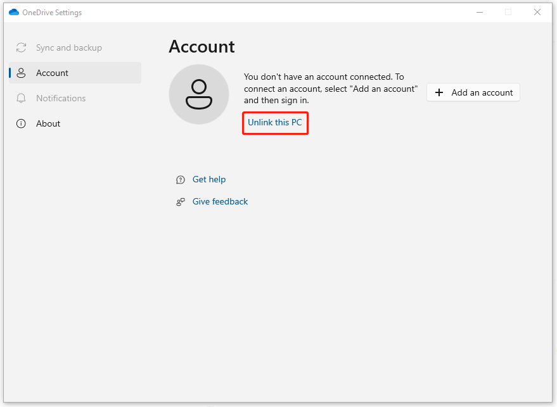Open the Get help page

(208, 179)
